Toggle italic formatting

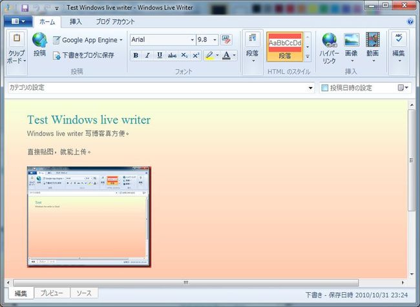[147, 56]
